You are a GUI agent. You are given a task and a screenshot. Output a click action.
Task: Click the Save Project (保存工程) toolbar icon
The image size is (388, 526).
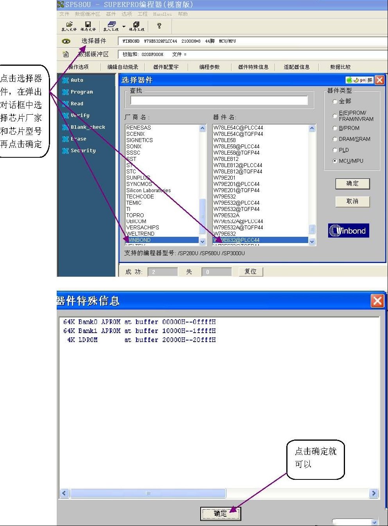[137, 26]
